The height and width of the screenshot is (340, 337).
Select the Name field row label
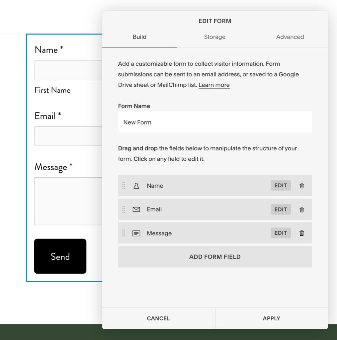click(x=155, y=186)
